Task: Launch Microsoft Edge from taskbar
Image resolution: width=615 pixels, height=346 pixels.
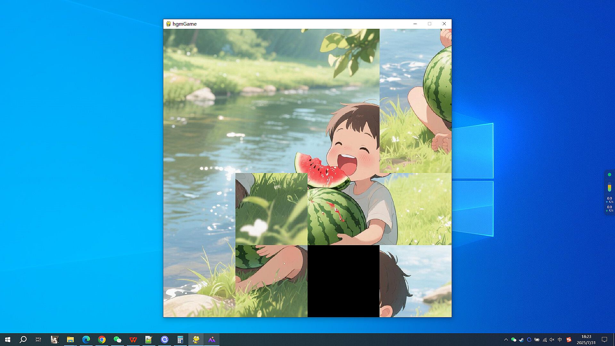Action: point(86,340)
